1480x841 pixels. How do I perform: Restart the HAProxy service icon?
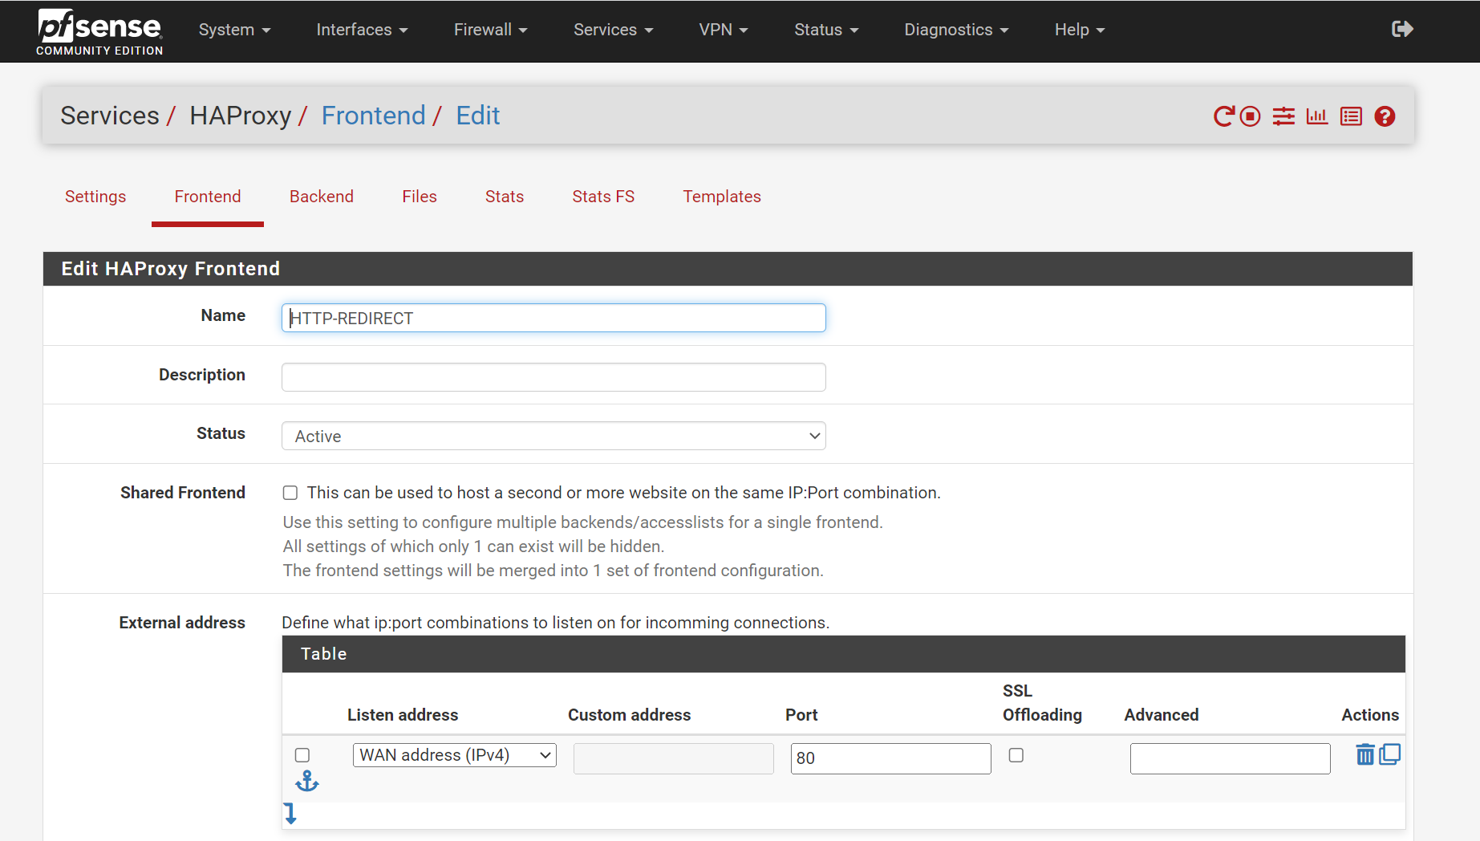pyautogui.click(x=1223, y=116)
